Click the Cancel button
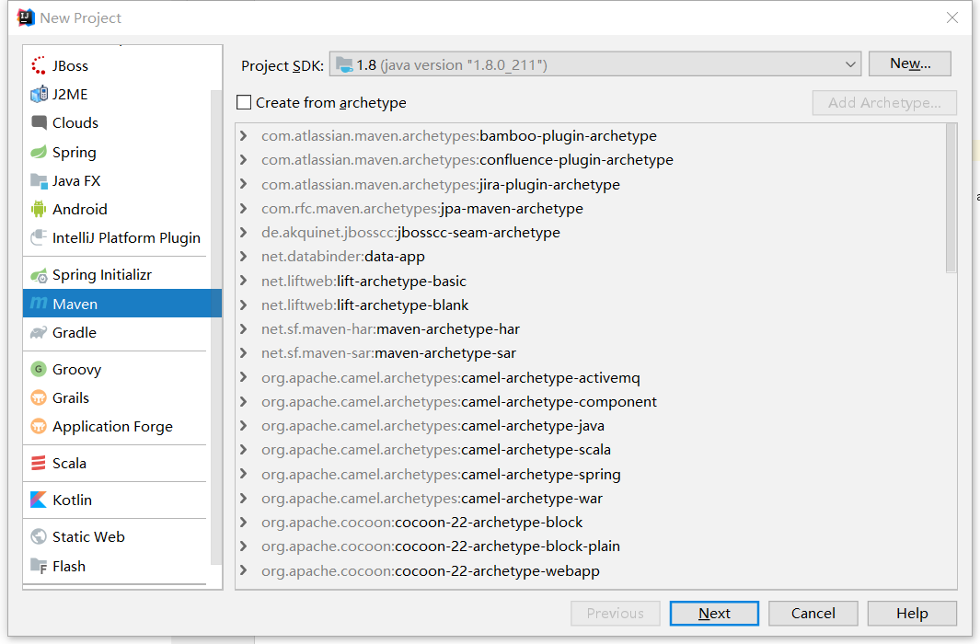Viewport: 980px width, 644px height. [x=813, y=614]
